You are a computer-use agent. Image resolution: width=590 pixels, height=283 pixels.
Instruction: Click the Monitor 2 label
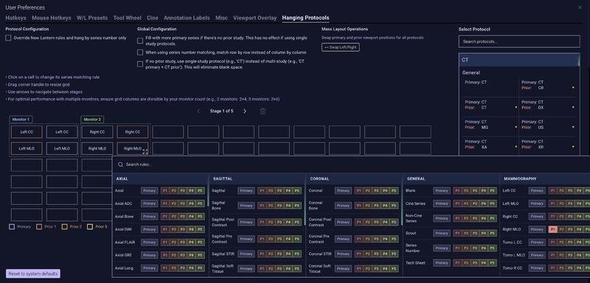[x=92, y=119]
